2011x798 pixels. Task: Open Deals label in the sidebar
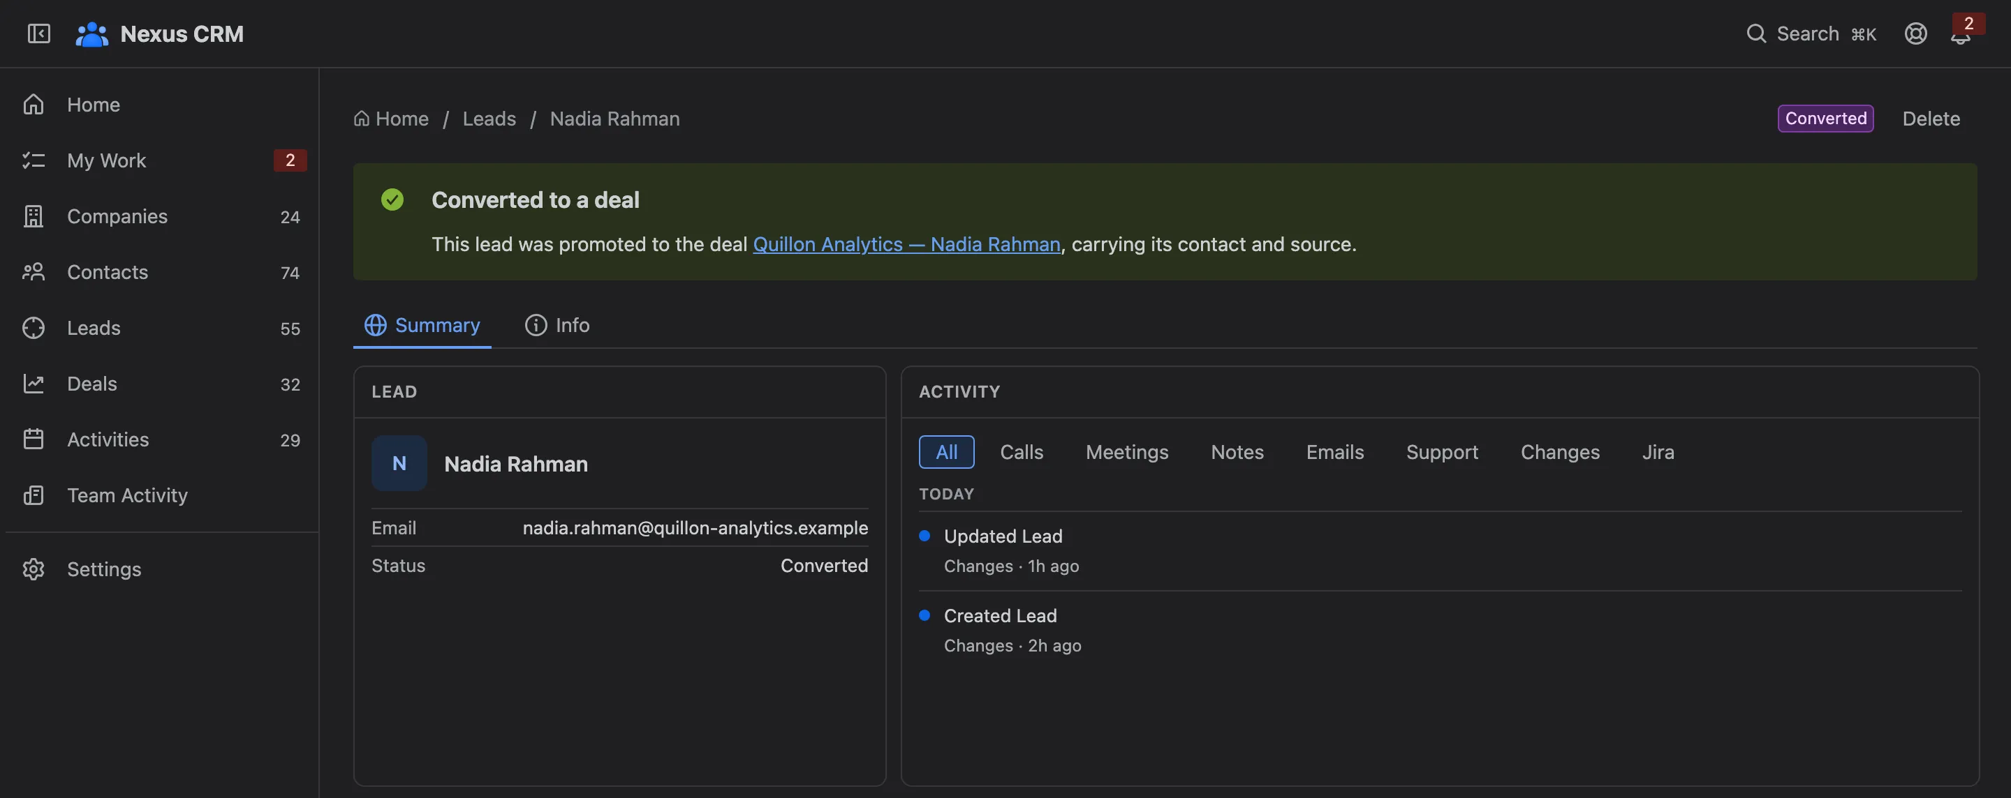(92, 383)
